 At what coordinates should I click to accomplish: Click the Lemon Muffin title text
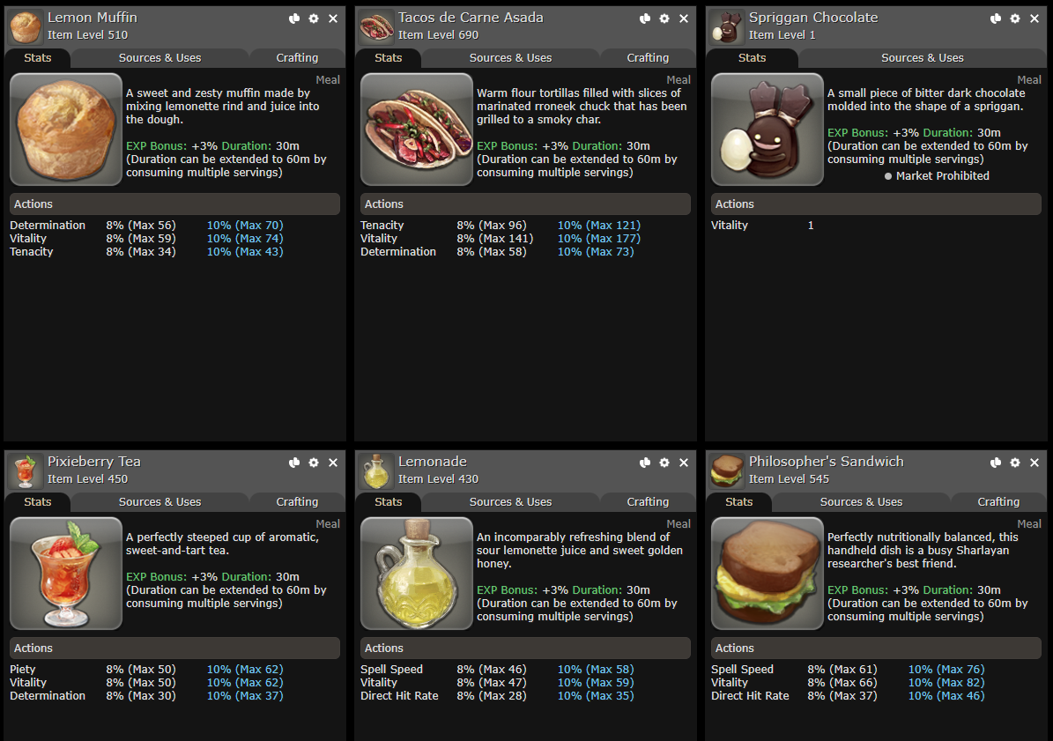tap(92, 18)
